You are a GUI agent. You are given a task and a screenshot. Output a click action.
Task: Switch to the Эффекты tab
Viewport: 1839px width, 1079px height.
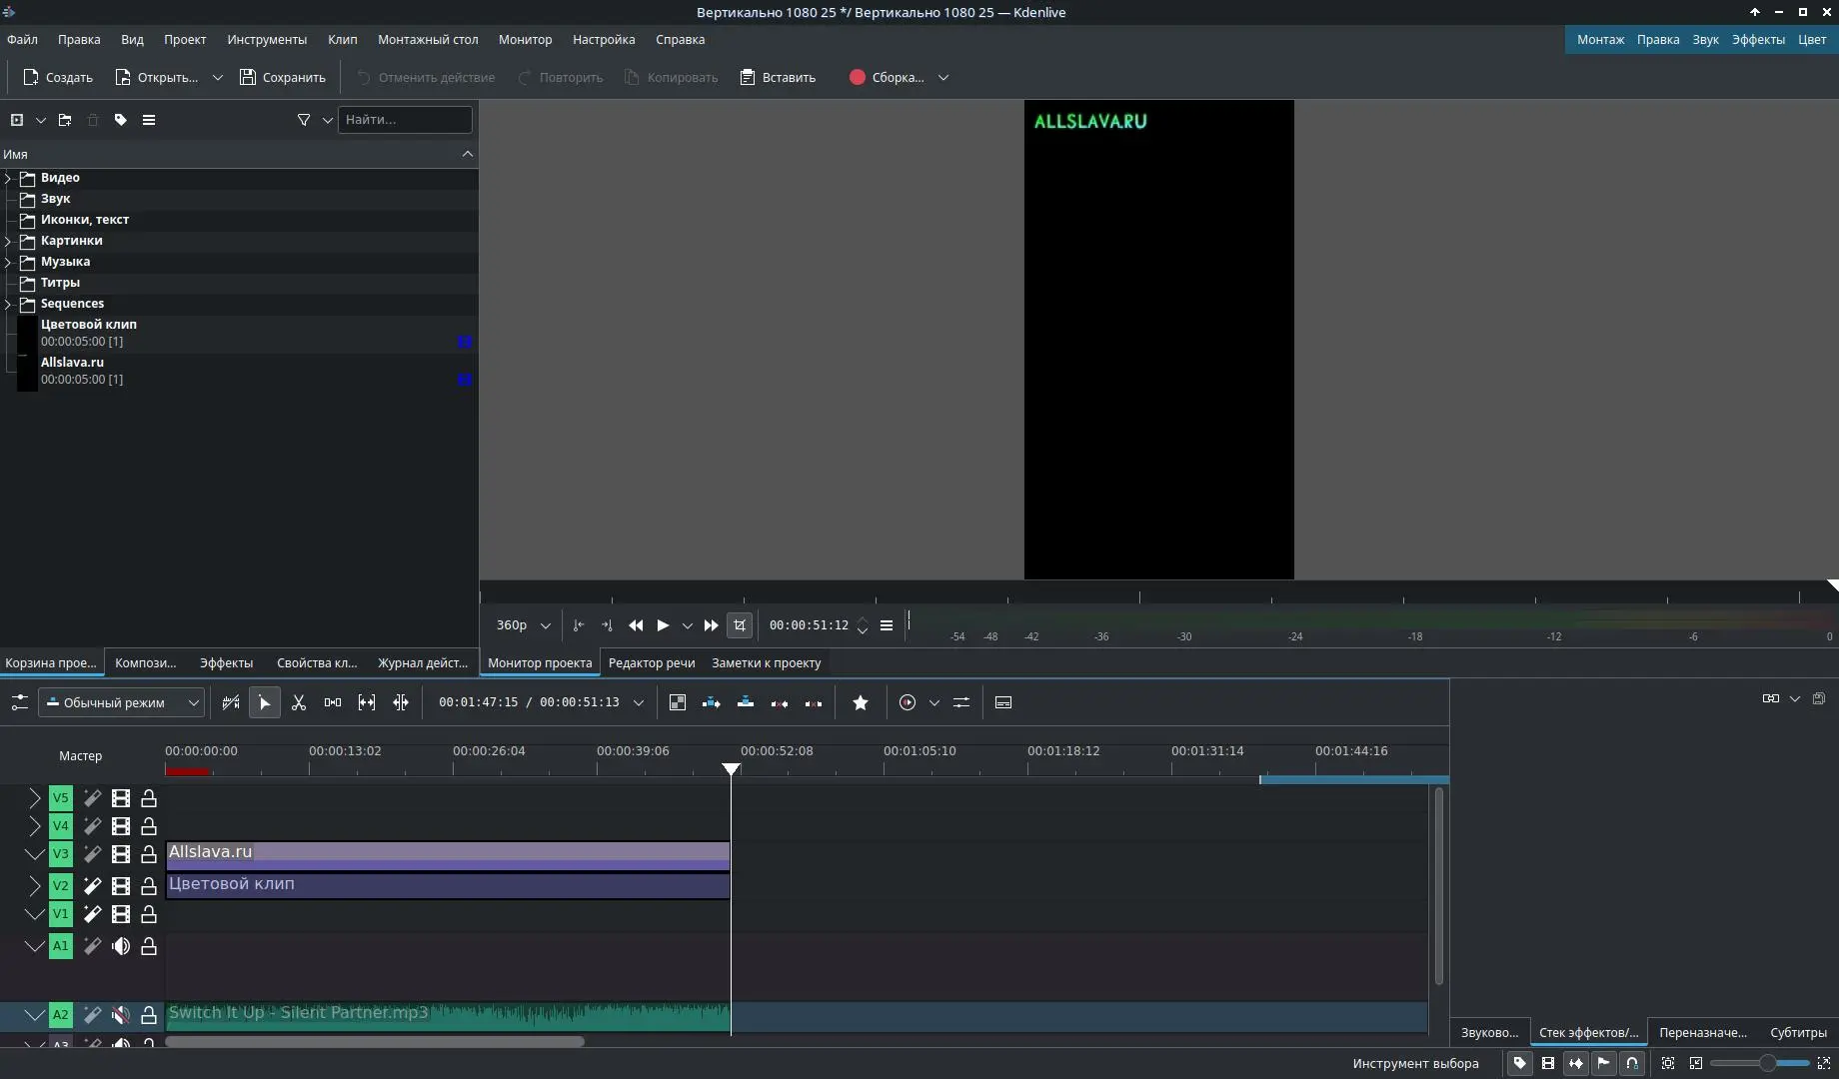click(x=224, y=662)
